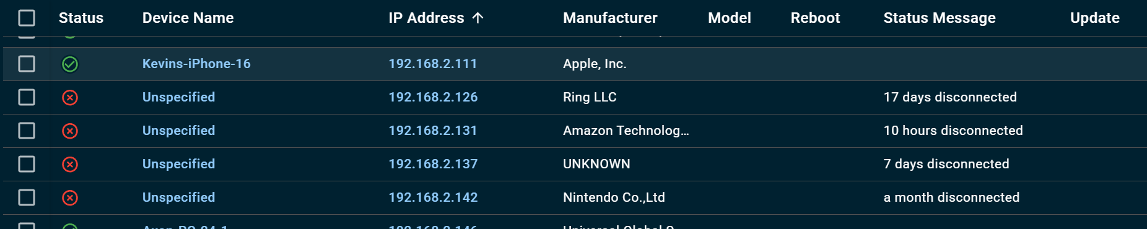Tick the checkbox for the Nintendo Co.,Ltd row
The image size is (1147, 229).
[27, 197]
